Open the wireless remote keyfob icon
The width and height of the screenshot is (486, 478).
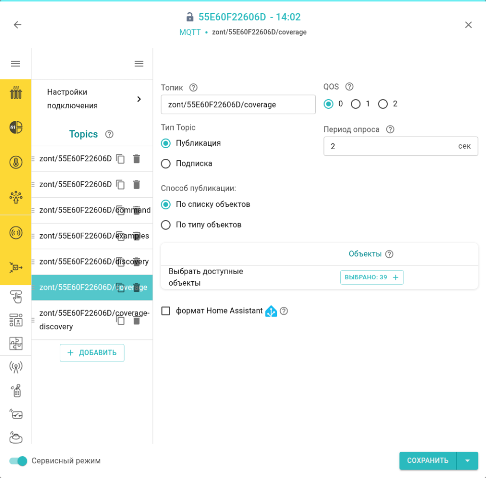[16, 390]
